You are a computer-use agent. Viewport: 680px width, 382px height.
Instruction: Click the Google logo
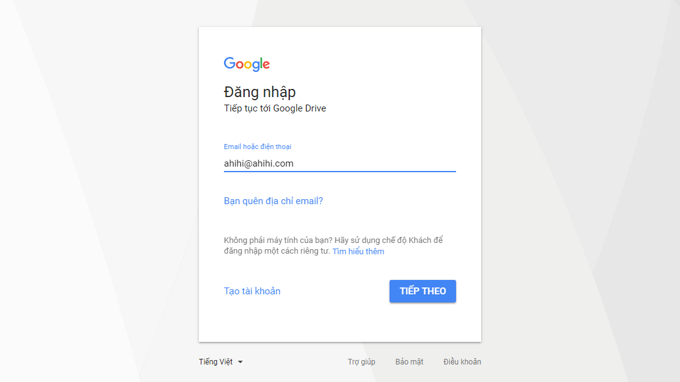[247, 64]
